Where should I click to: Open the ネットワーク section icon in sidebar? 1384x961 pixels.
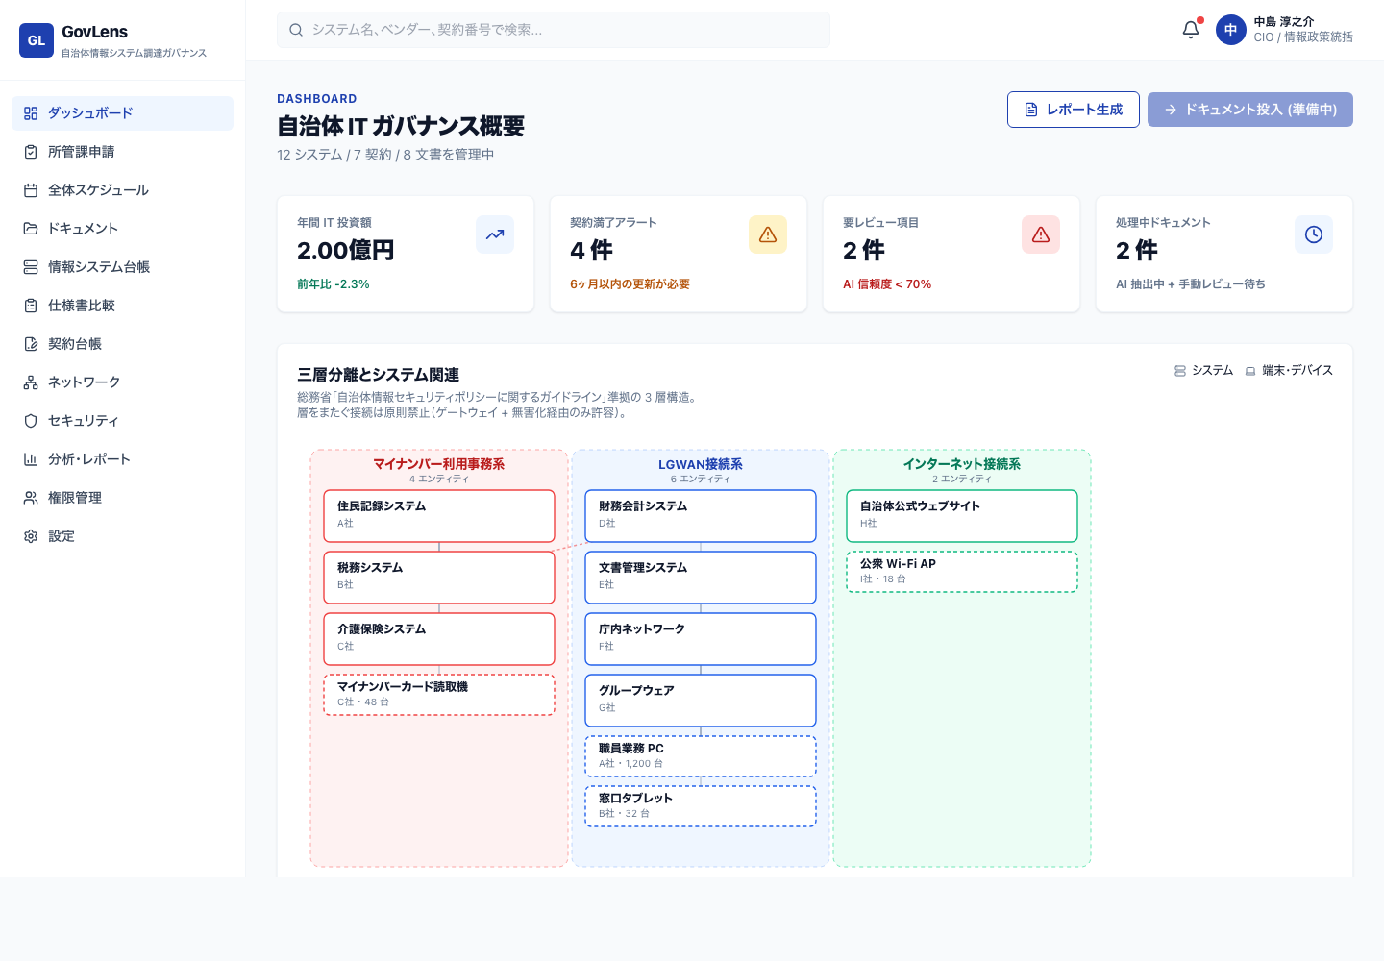[x=30, y=382]
